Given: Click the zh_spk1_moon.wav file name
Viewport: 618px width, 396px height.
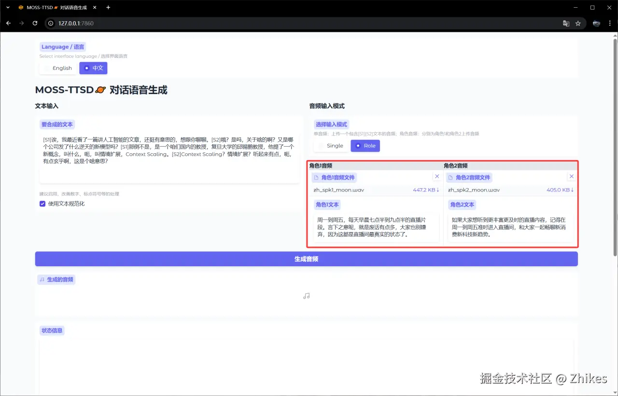Looking at the screenshot, I should pos(339,190).
